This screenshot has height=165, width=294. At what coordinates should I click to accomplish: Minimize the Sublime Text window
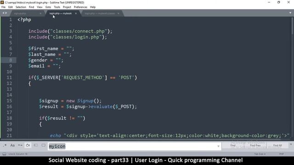click(x=269, y=2)
